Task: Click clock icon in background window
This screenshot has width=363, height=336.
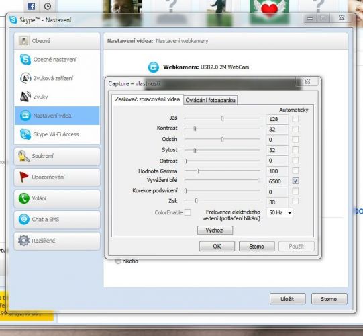Action: click(48, 6)
